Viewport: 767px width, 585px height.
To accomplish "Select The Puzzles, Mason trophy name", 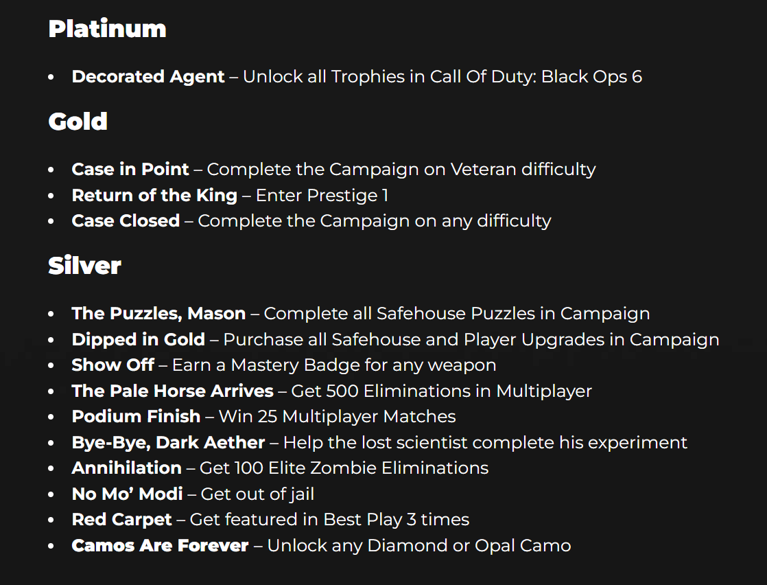I will click(x=158, y=313).
